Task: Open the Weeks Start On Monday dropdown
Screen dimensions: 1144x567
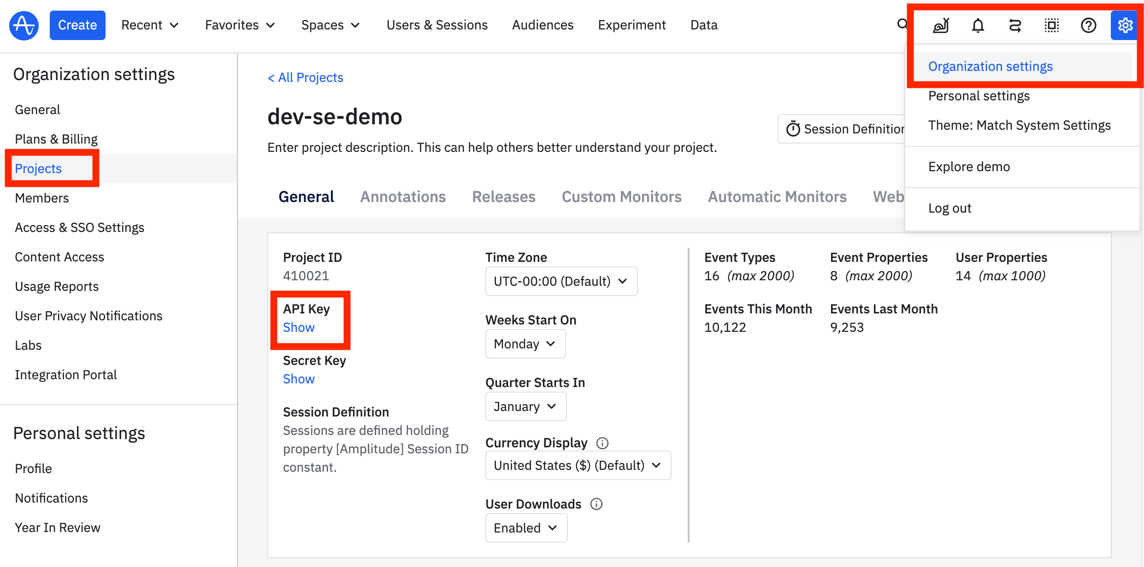Action: tap(525, 344)
